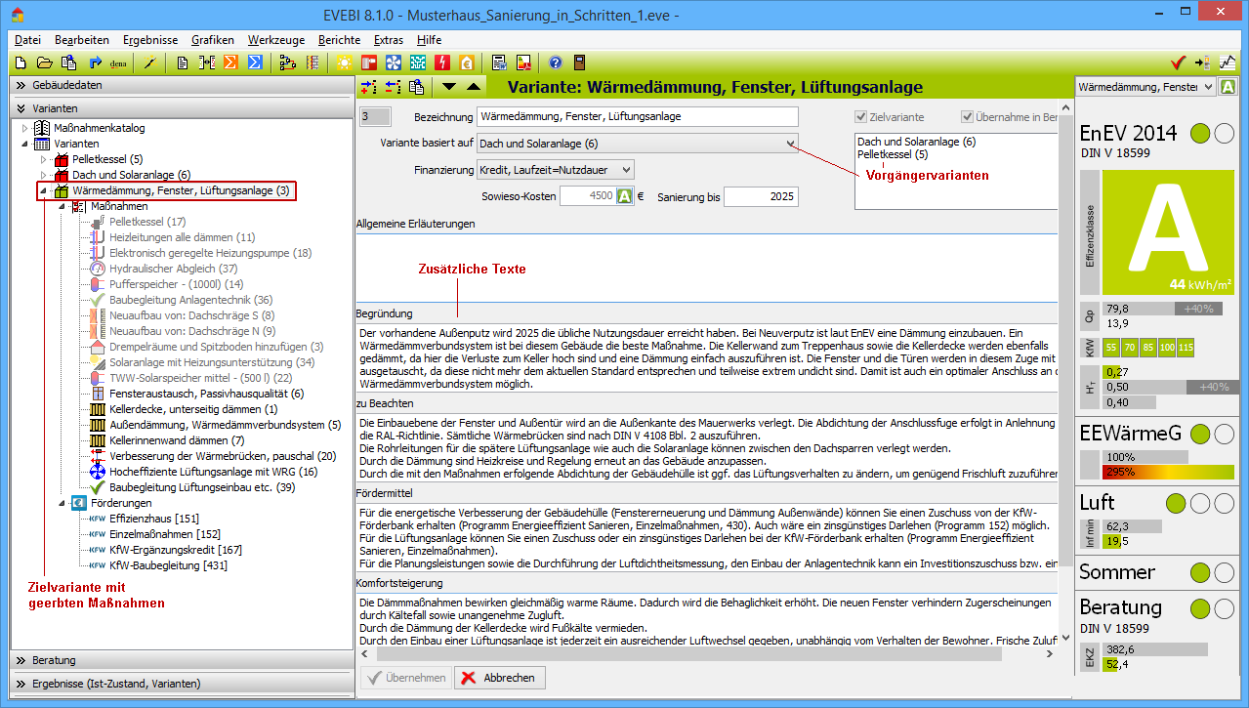Click the green A icon beside the variant selector
1249x708 pixels.
(x=1228, y=87)
